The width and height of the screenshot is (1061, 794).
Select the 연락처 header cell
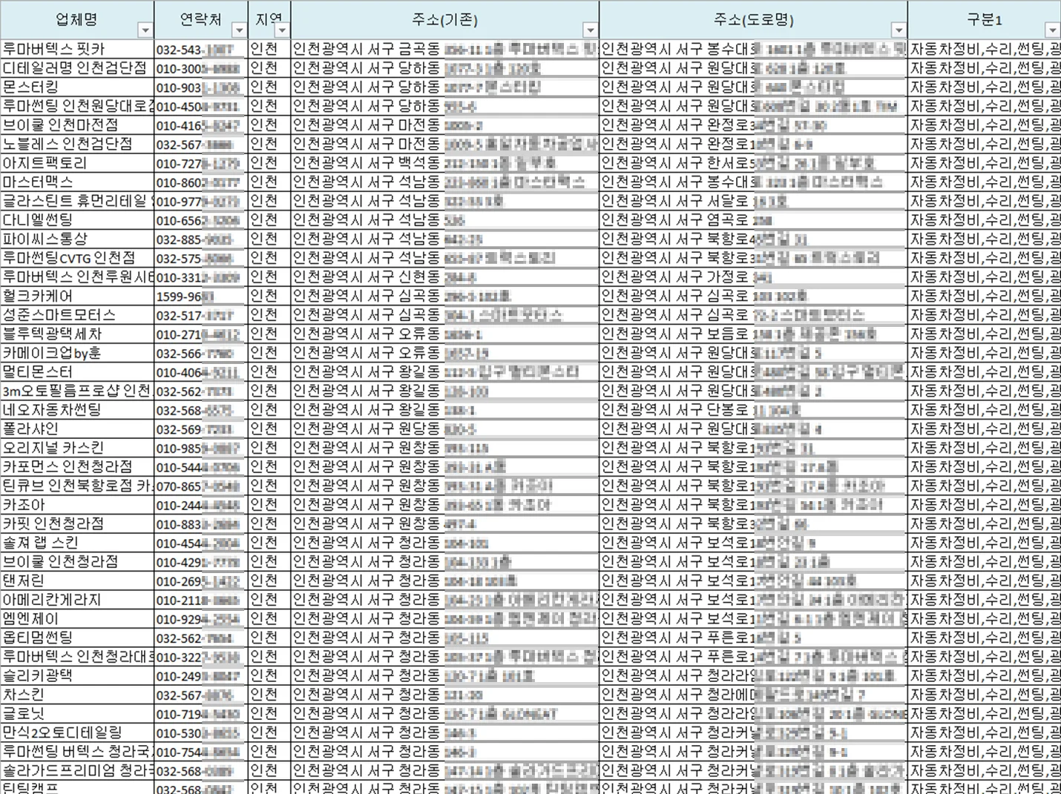(x=201, y=20)
